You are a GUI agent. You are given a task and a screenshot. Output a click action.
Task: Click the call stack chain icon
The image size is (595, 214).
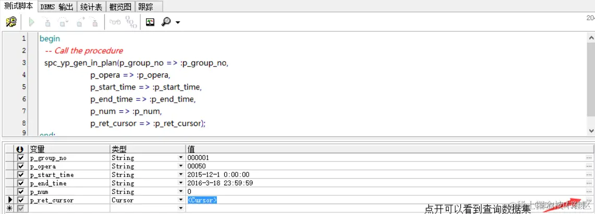pyautogui.click(x=131, y=22)
